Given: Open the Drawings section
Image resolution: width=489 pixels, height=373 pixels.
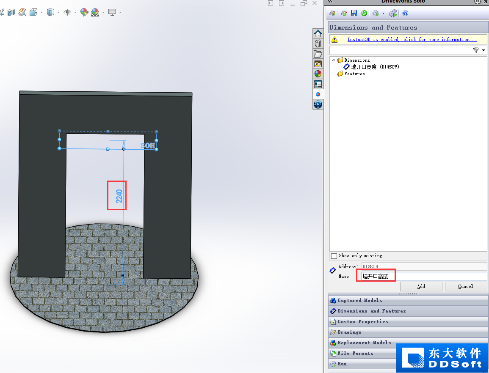Looking at the screenshot, I should point(408,332).
